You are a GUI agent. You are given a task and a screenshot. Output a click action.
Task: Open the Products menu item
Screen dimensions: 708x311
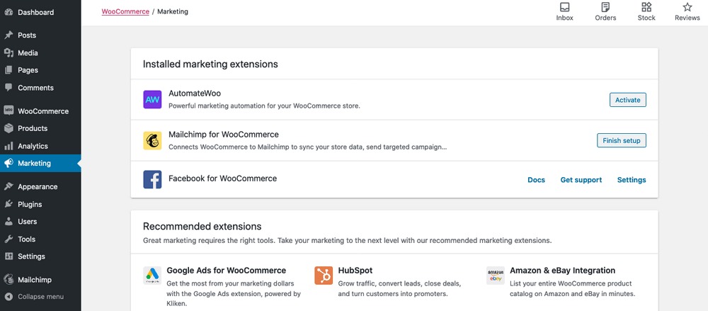(x=33, y=128)
